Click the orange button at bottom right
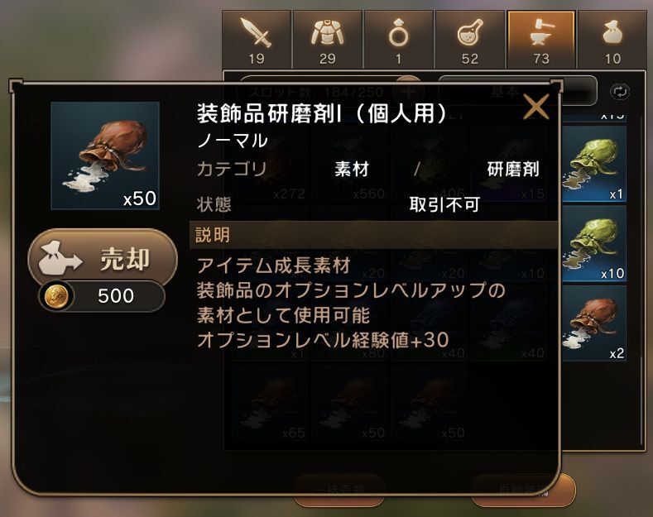 pos(524,490)
